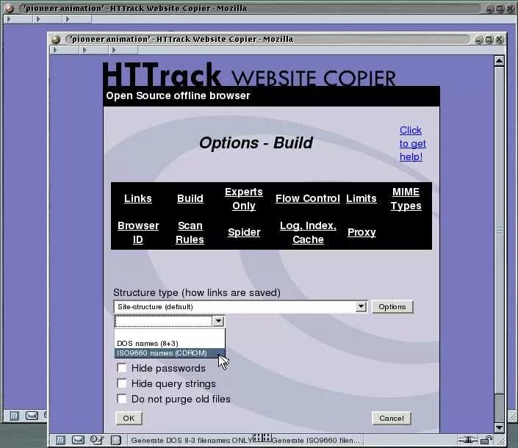
Task: Go to the Build options tab
Action: 190,198
